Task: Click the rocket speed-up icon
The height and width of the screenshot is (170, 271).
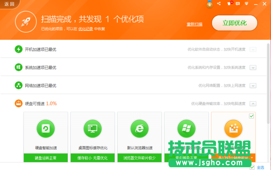Action: click(26, 22)
